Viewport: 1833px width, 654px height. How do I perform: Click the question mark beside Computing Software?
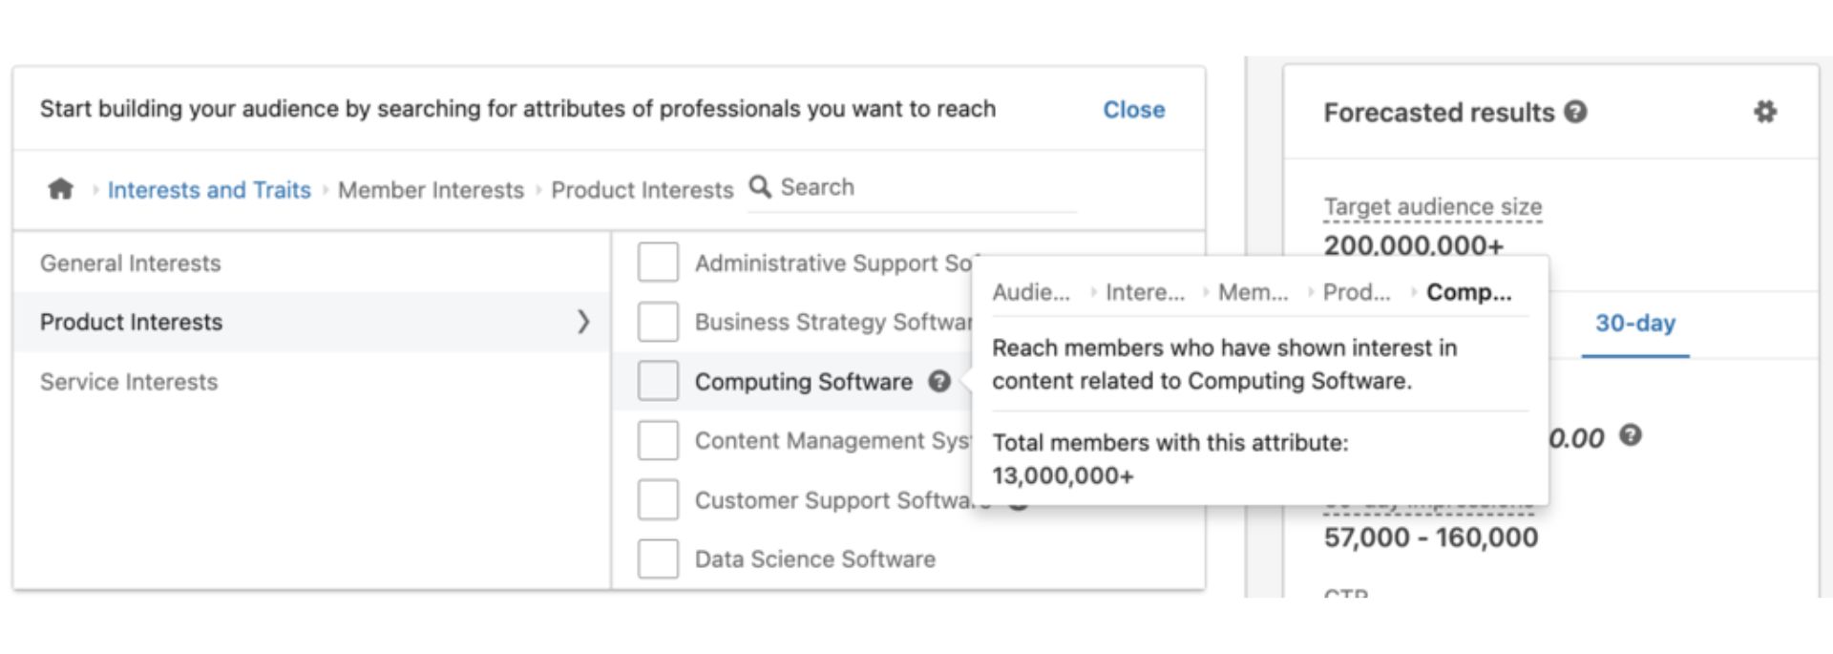[x=939, y=381]
